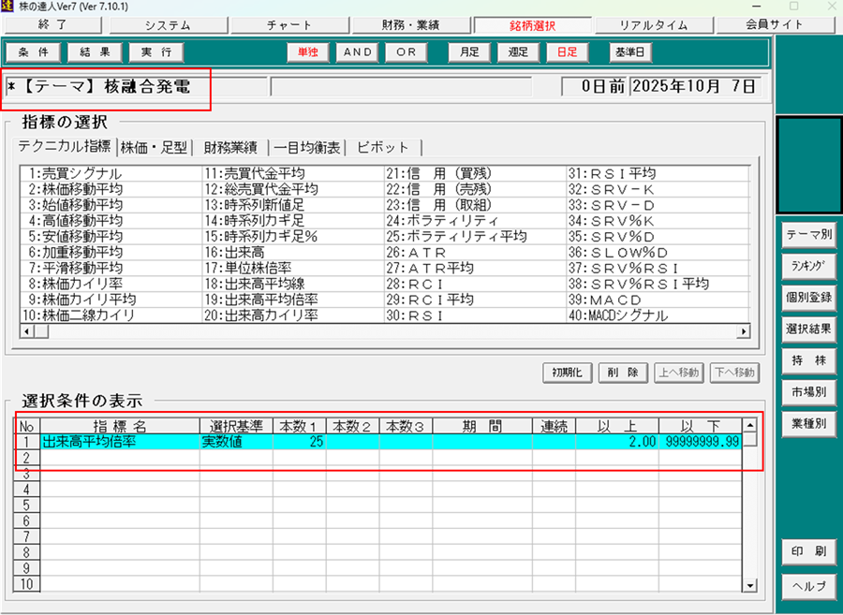
Task: Click the ランキング side button
Action: point(808,266)
